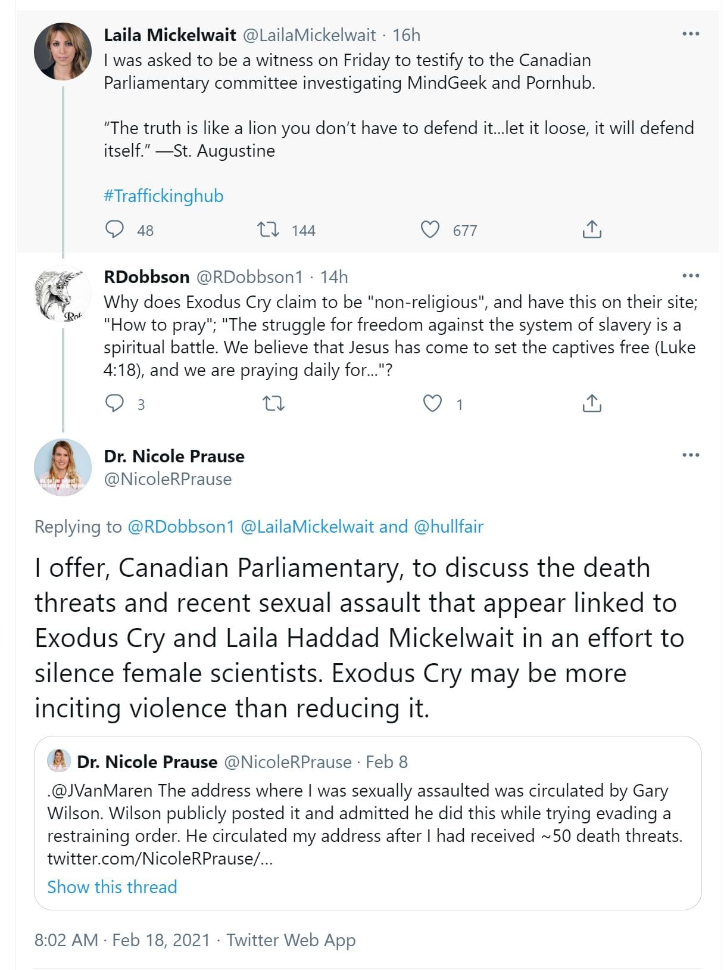View Laila Mickelwait's profile picture
Image resolution: width=727 pixels, height=970 pixels.
coord(63,52)
